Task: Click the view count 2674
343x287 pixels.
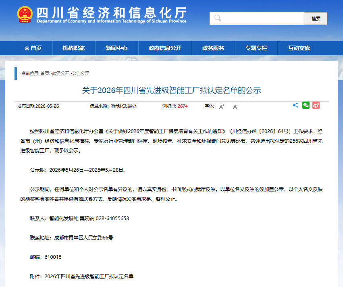Action: [x=183, y=106]
